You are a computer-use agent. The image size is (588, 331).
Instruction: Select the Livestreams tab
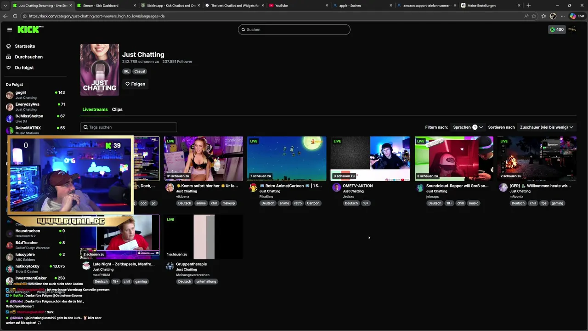[95, 109]
